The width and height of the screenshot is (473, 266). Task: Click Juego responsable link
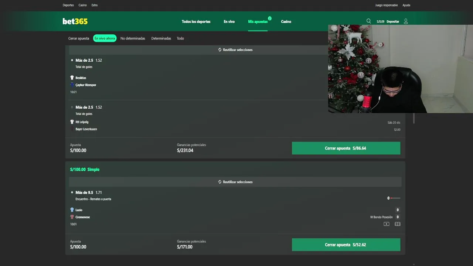pyautogui.click(x=387, y=5)
